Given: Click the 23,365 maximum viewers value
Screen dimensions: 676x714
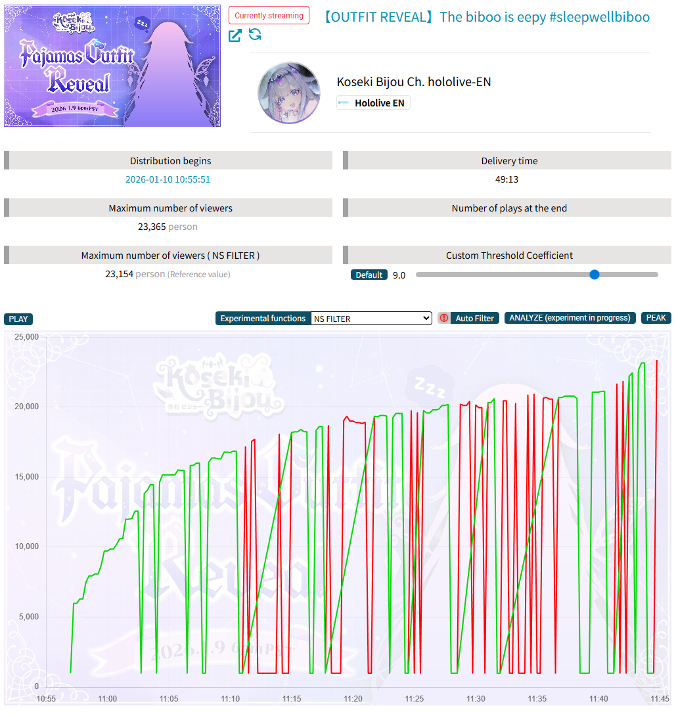Looking at the screenshot, I should click(x=152, y=227).
